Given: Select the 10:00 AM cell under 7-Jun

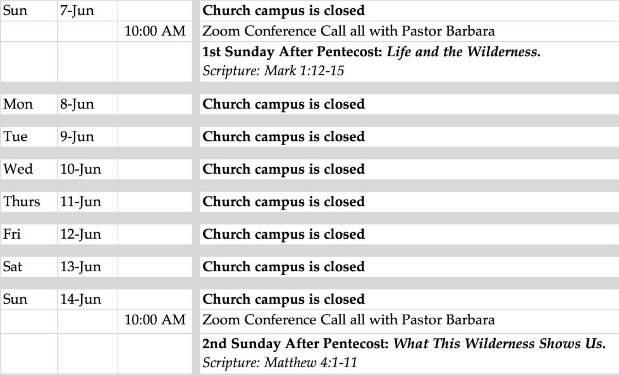Looking at the screenshot, I should [x=155, y=31].
